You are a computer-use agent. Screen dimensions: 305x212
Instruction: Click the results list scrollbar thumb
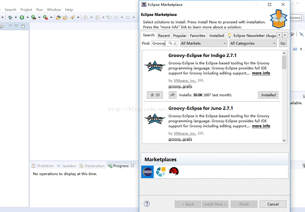pyautogui.click(x=284, y=62)
